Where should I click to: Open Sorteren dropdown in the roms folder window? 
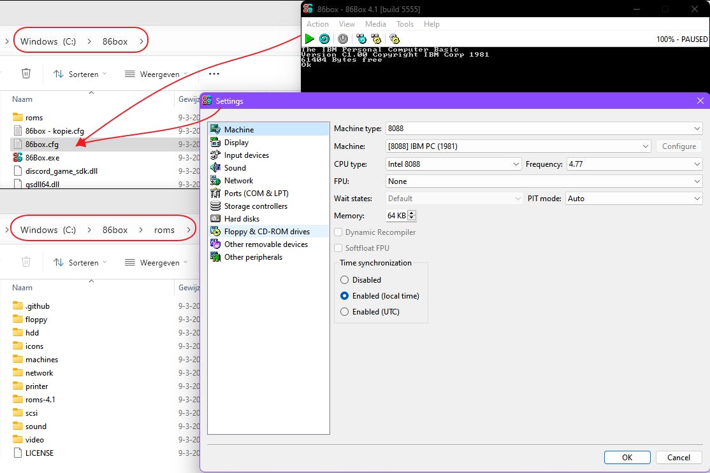80,263
